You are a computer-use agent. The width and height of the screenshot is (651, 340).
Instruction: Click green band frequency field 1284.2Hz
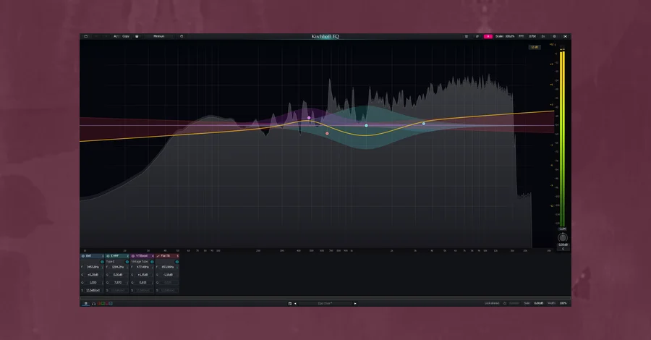pyautogui.click(x=118, y=267)
